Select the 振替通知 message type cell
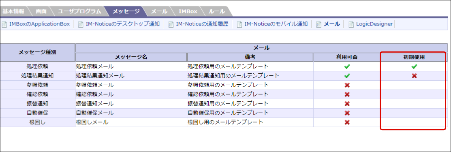The image size is (451, 152). tap(38, 103)
